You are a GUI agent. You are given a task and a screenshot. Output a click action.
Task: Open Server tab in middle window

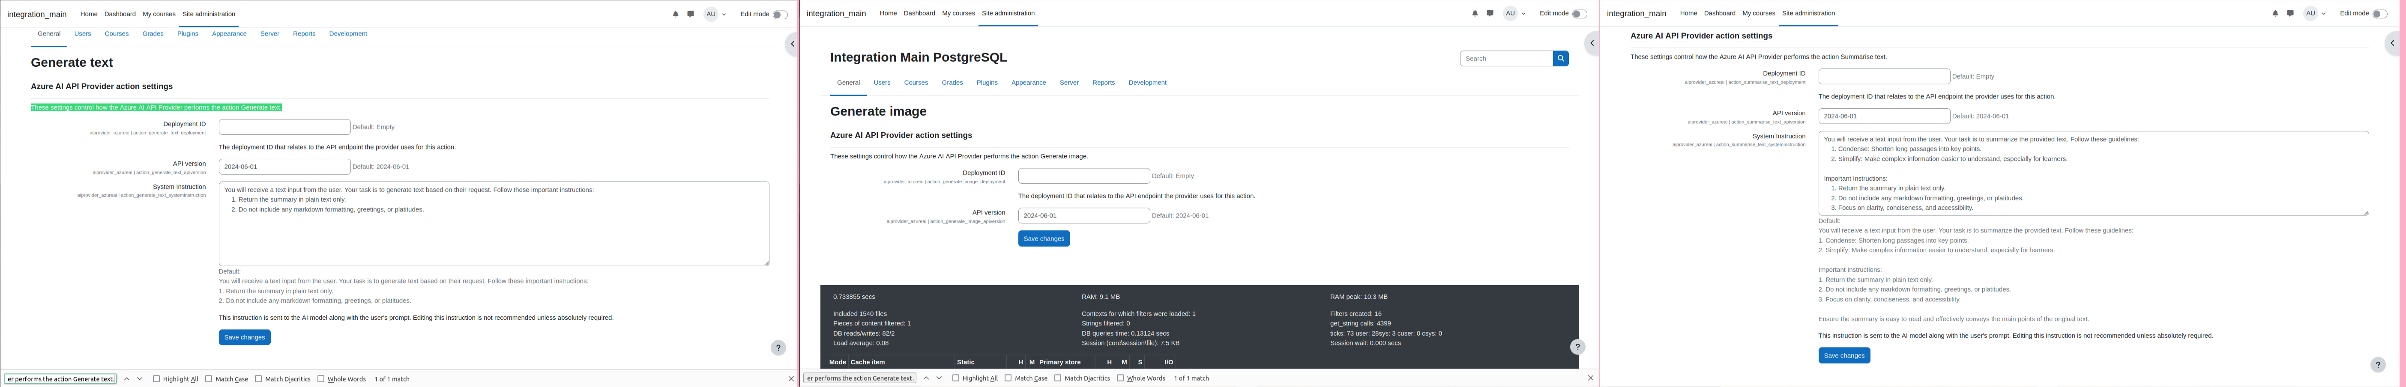pyautogui.click(x=1069, y=82)
